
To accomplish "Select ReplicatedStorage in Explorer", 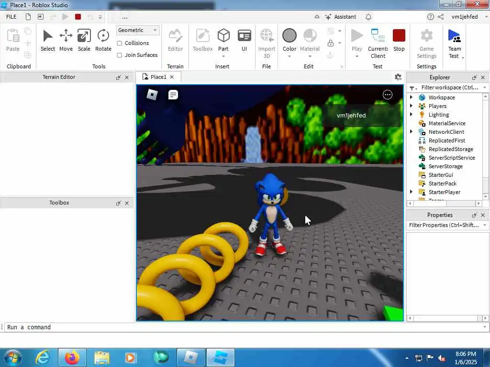I will point(451,149).
